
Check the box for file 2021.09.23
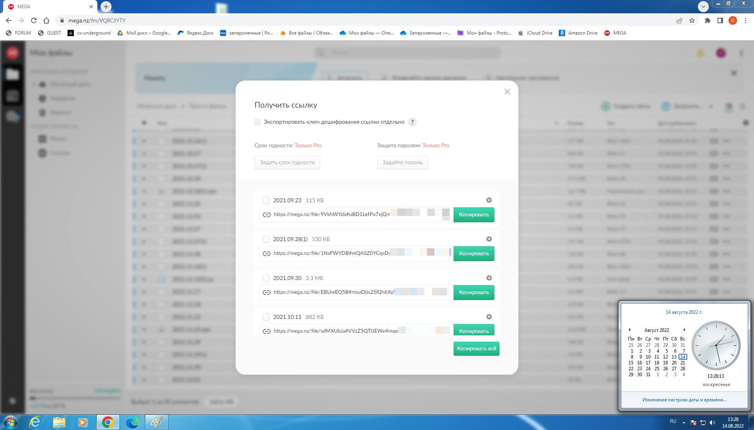[266, 200]
